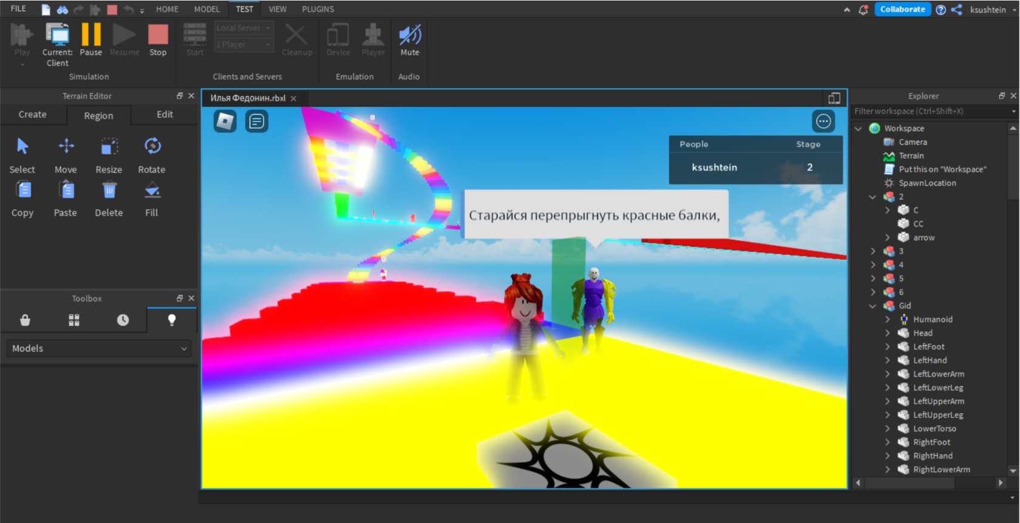Collapse the Workspace tree node
This screenshot has width=1020, height=523.
pyautogui.click(x=858, y=129)
